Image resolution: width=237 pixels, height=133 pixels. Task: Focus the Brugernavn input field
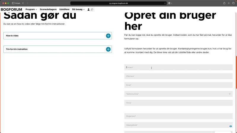(178, 116)
